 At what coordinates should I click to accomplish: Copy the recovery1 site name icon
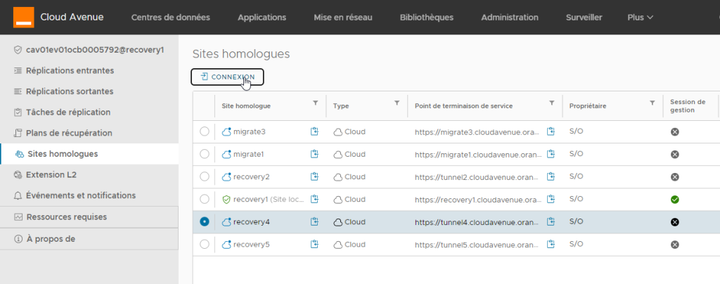[314, 199]
